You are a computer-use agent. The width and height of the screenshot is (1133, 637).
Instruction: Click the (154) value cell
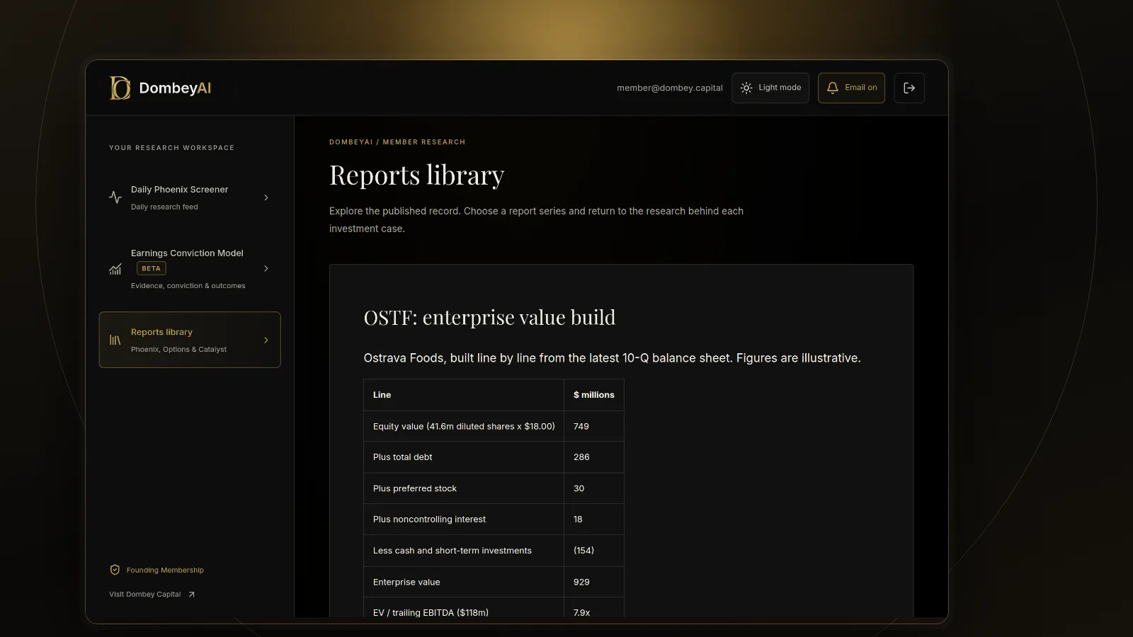[x=593, y=551]
